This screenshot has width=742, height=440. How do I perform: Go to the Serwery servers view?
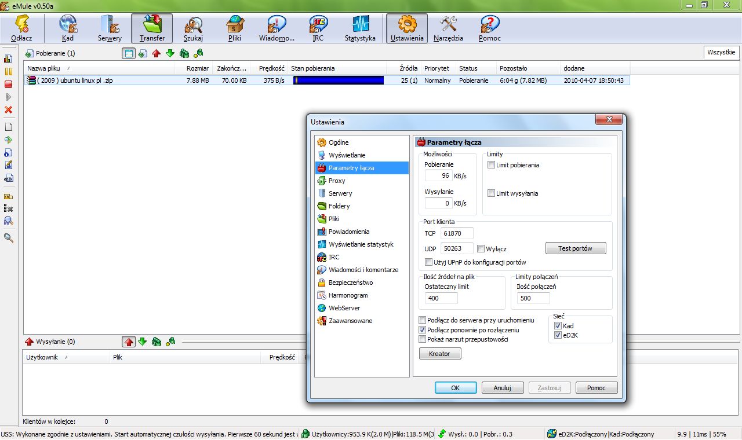(110, 28)
